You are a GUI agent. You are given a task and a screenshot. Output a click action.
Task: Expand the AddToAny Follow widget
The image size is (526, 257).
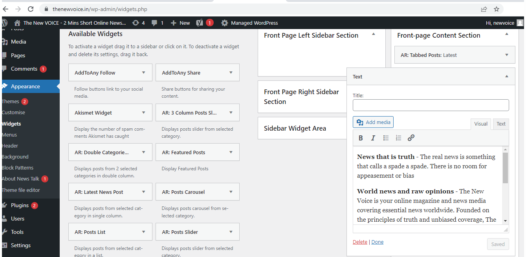[x=144, y=73]
